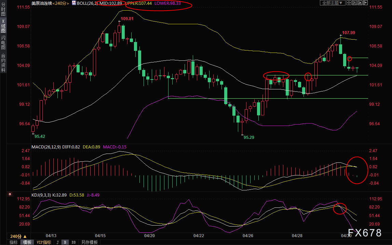Expand the 240分 period selector
The width and height of the screenshot is (392, 245).
point(18,236)
